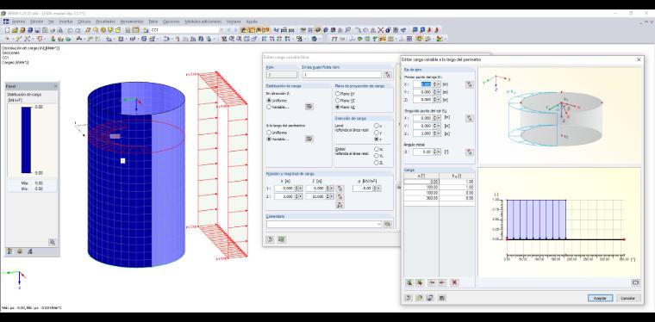Click Open file icon in main toolbar

pyautogui.click(x=15, y=30)
